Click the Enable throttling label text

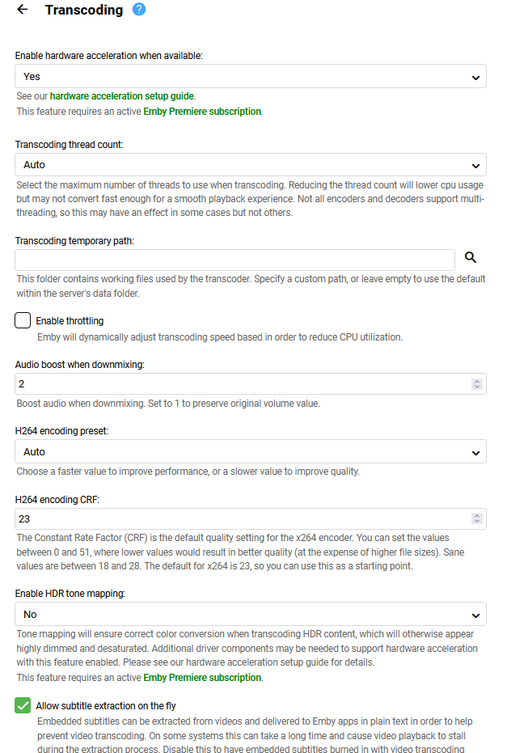point(70,321)
